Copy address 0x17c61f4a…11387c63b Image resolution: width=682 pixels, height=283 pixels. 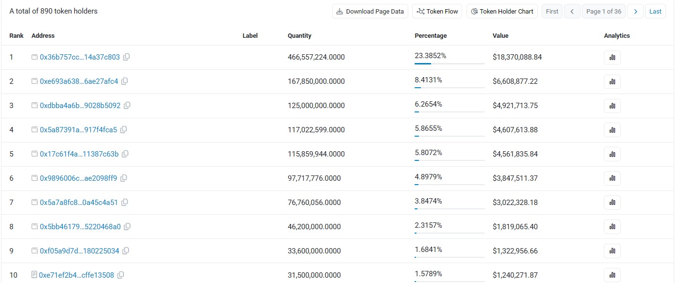tap(125, 154)
